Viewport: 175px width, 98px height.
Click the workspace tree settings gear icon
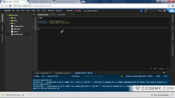30,14
